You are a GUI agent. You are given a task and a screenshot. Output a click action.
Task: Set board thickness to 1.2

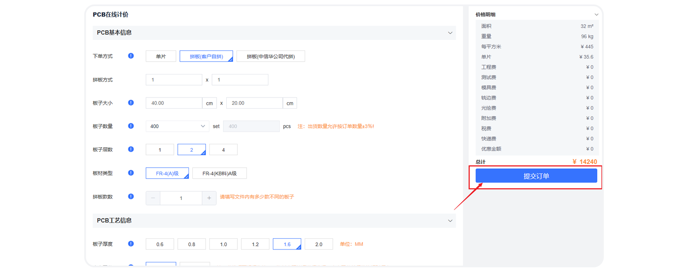(255, 244)
